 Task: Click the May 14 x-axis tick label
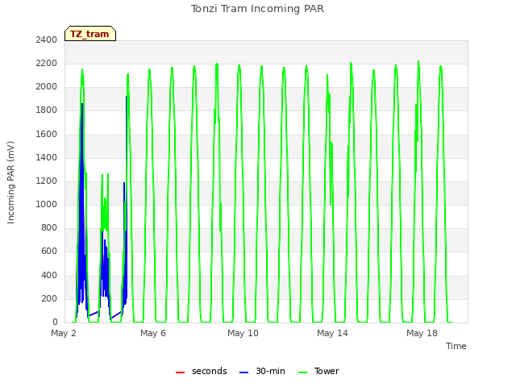(332, 333)
